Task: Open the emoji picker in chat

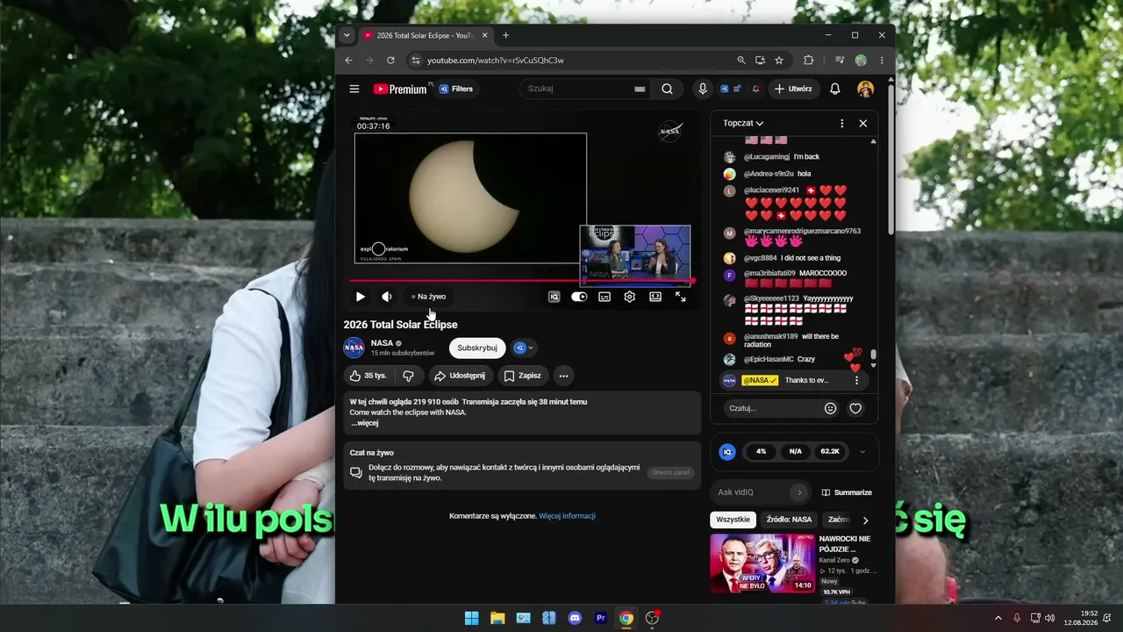Action: coord(830,408)
